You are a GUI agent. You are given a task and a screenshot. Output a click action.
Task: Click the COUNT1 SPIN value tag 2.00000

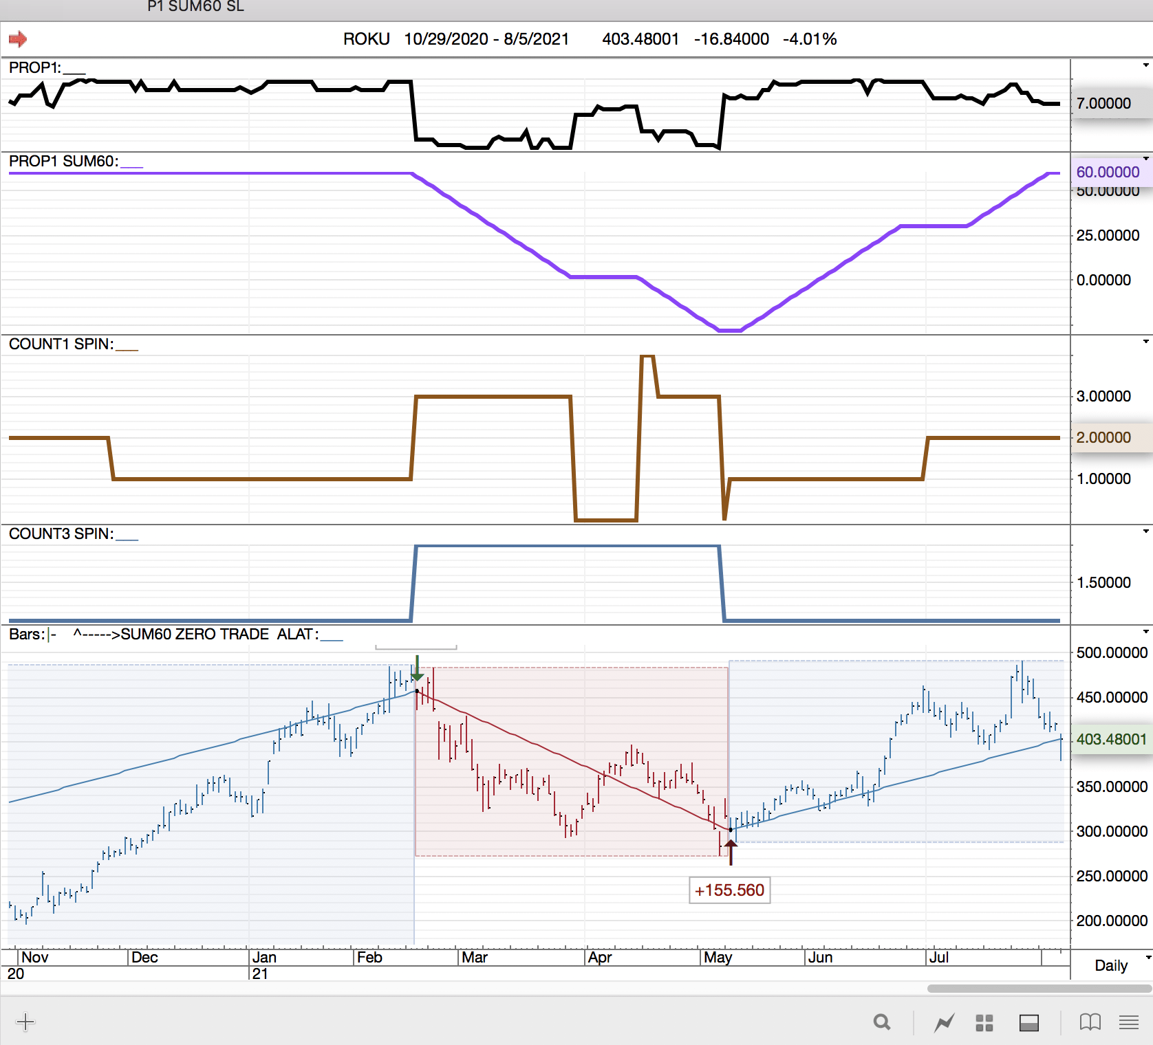click(1111, 437)
